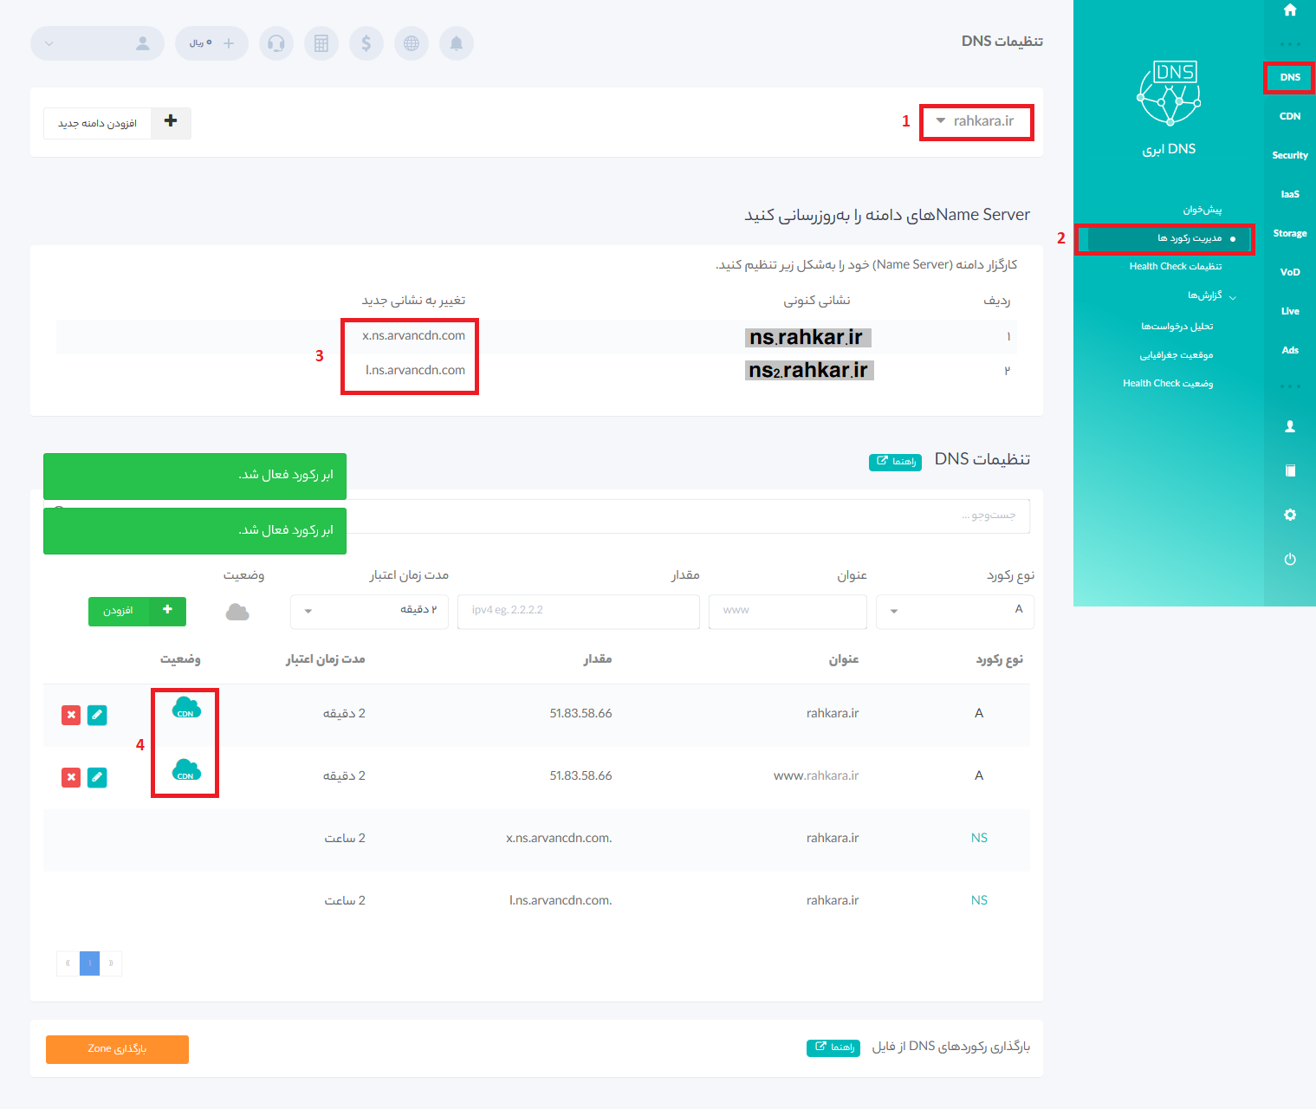
Task: Click the power logout icon in sidebar
Action: (x=1290, y=559)
